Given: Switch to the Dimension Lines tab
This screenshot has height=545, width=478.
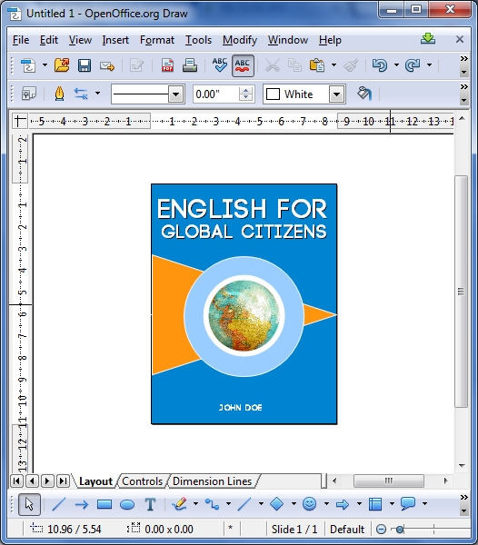Looking at the screenshot, I should click(x=212, y=481).
